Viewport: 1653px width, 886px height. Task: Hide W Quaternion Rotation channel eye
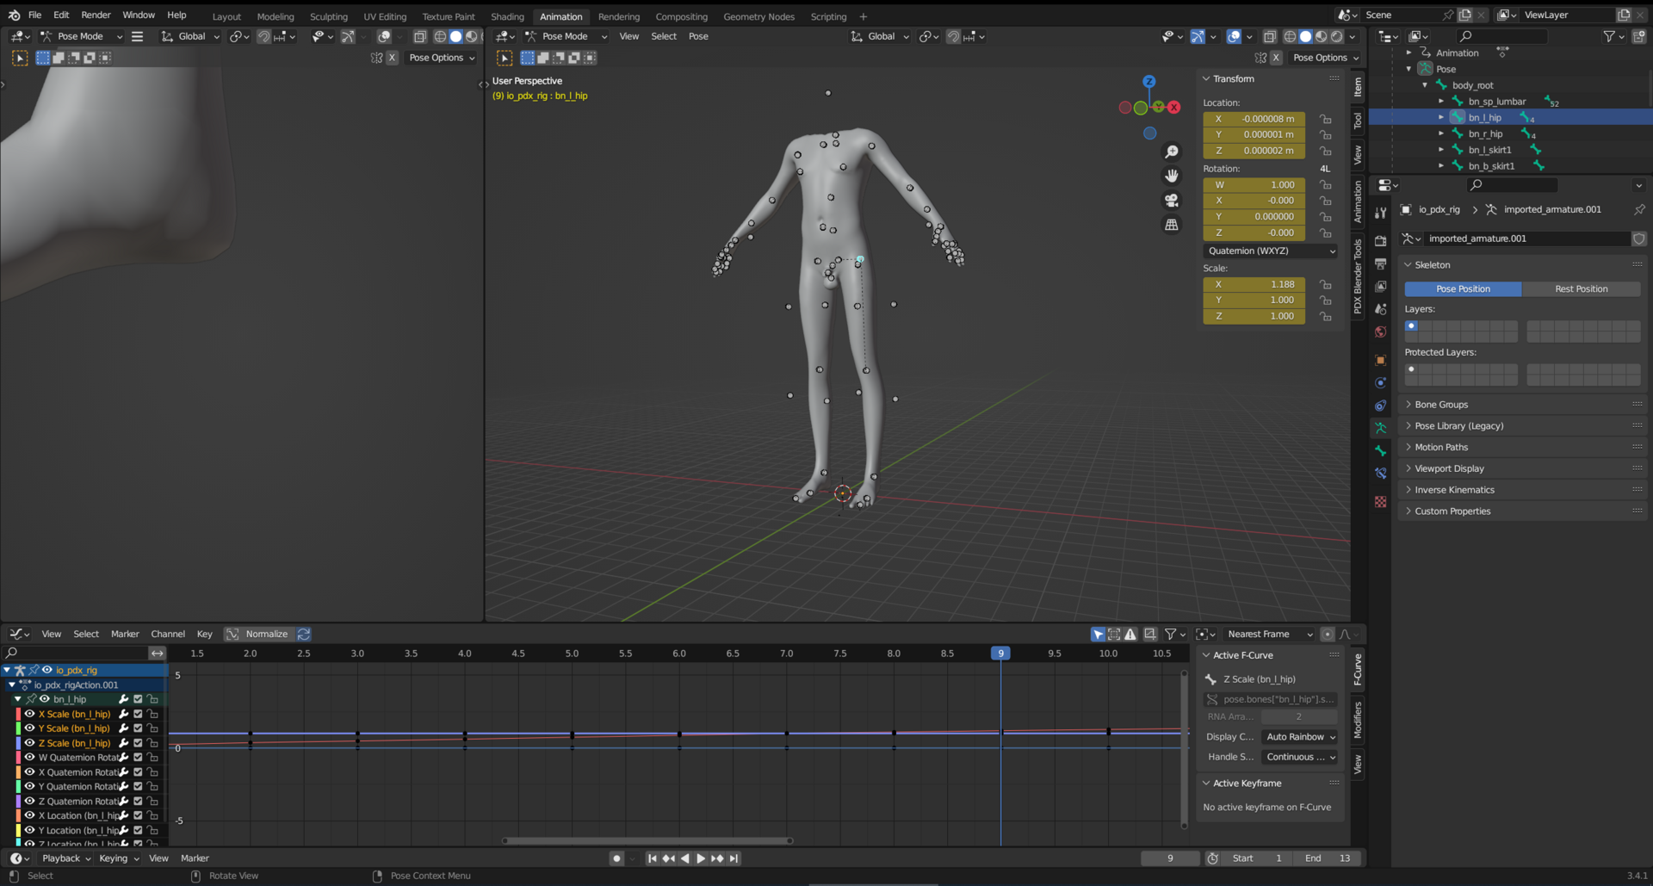(x=29, y=758)
